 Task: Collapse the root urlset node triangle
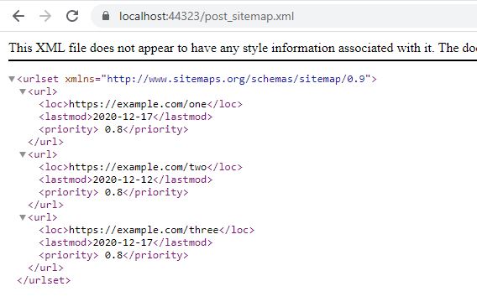tap(12, 79)
